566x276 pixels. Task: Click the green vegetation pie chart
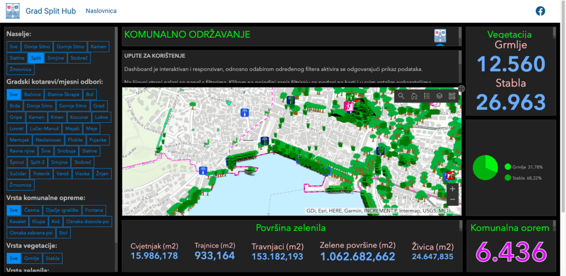coord(485,168)
